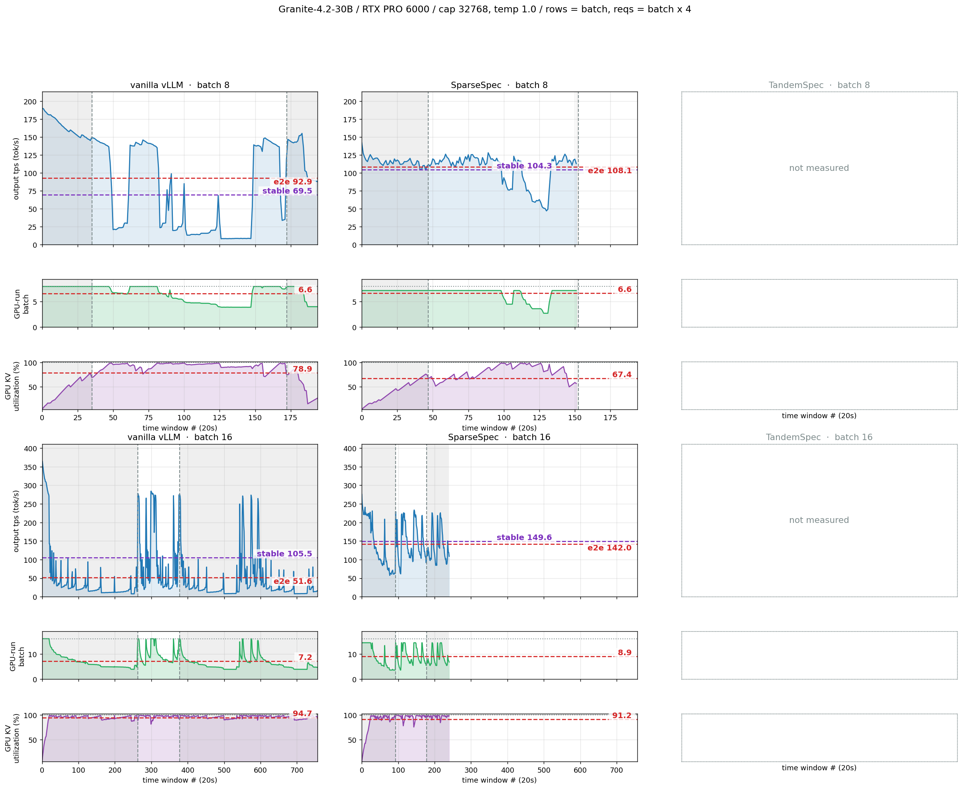The width and height of the screenshot is (962, 789).
Task: Select the 'SparseSpec · batch 8' subplot title
Action: click(x=499, y=85)
